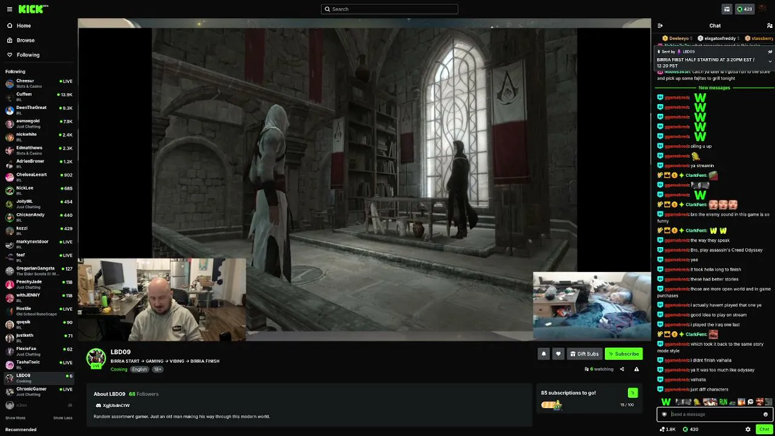Click the 68 Followers count
Screen dimensions: 775x436
143,394
